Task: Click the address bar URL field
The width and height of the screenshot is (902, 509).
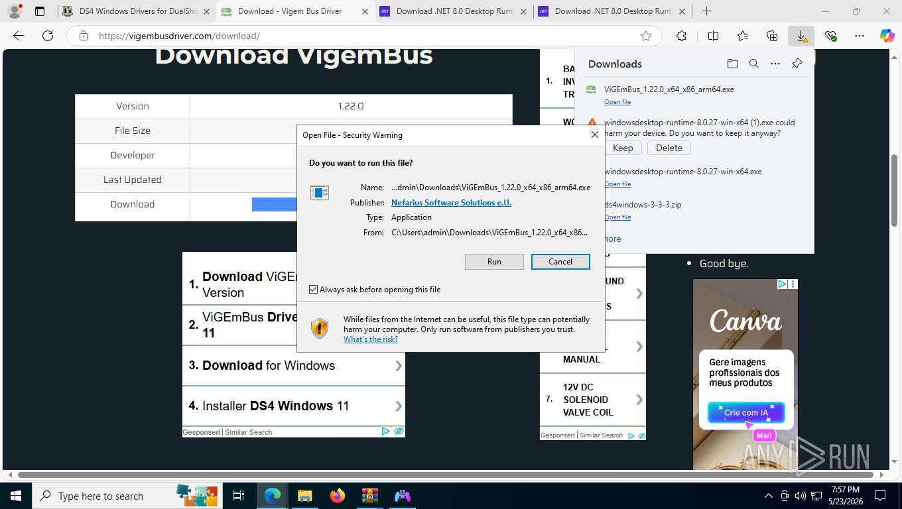Action: tap(365, 36)
